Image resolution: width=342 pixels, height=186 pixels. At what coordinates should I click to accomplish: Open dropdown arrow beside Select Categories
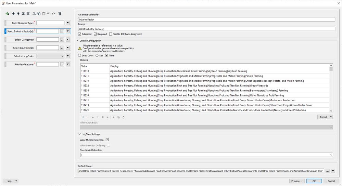(x=68, y=39)
